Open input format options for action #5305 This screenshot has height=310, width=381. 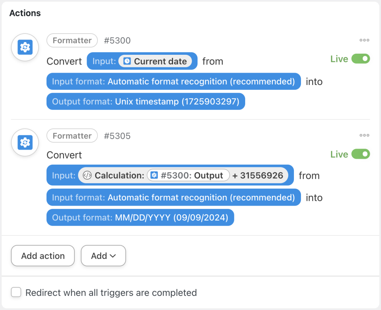173,197
